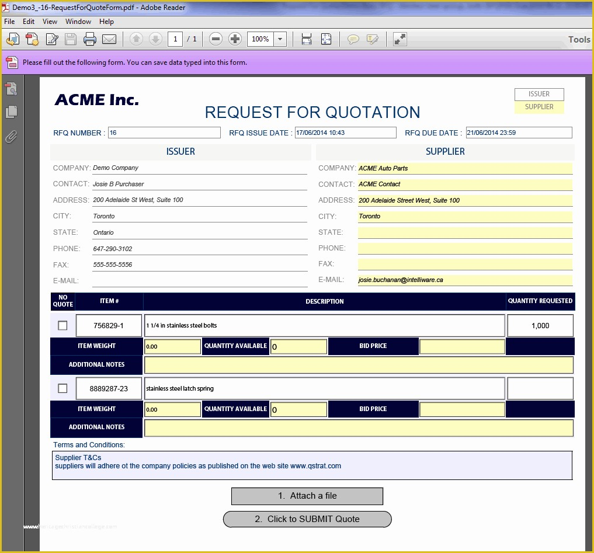Toggle the SUPPLIER view button

(x=539, y=107)
